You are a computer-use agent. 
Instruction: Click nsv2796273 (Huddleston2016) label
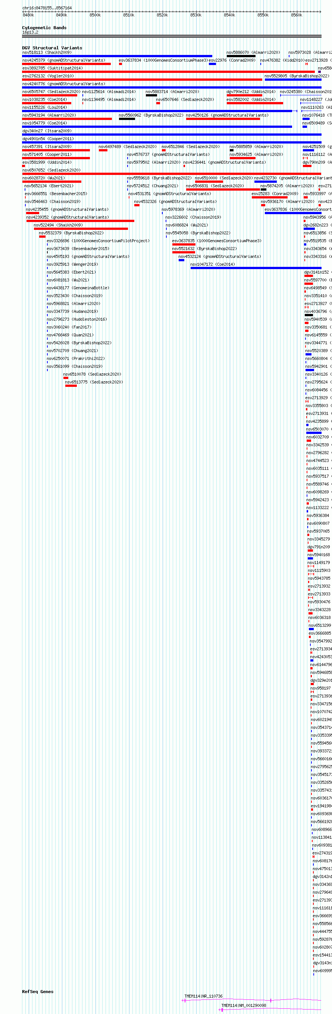click(77, 320)
